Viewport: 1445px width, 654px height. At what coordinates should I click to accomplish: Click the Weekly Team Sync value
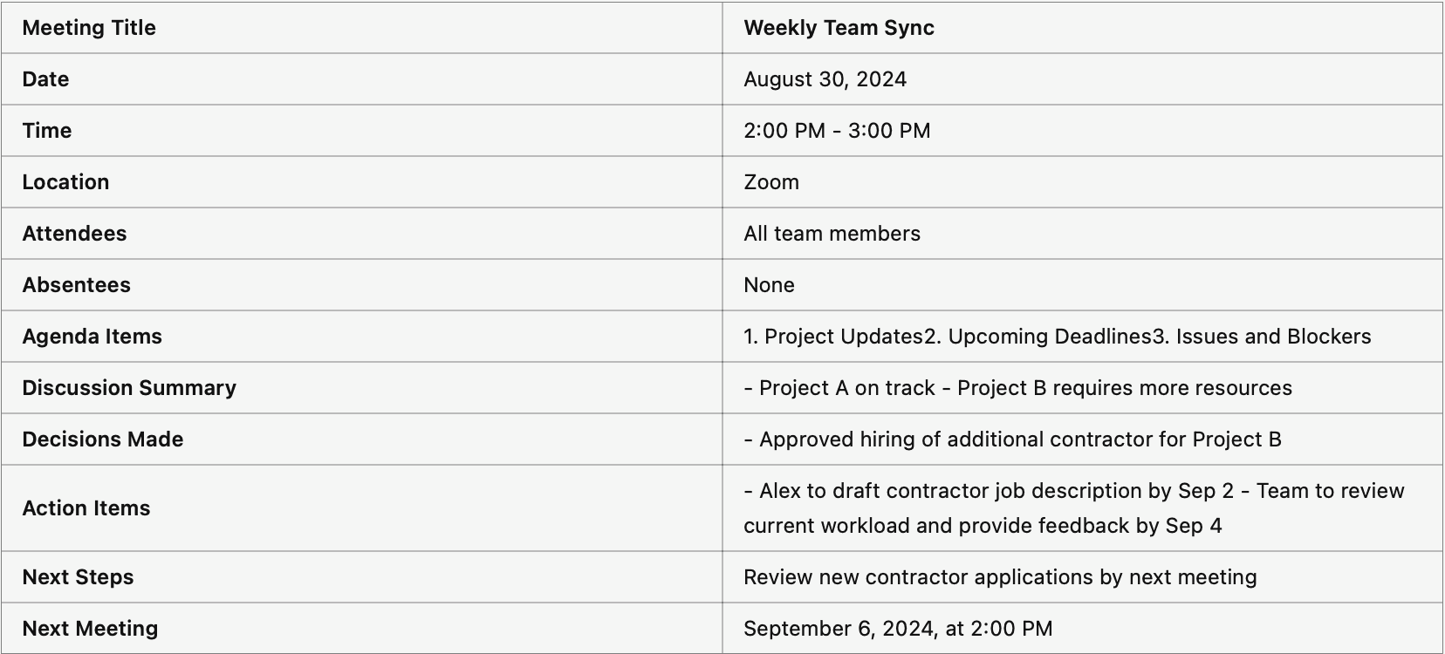pyautogui.click(x=839, y=28)
